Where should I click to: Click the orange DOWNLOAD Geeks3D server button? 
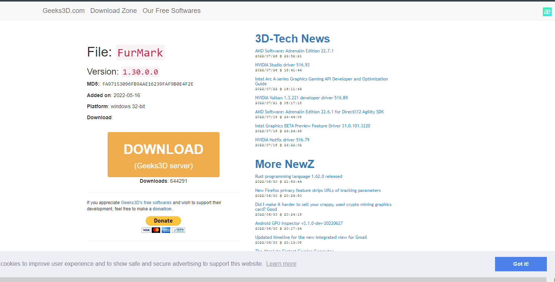coord(164,155)
